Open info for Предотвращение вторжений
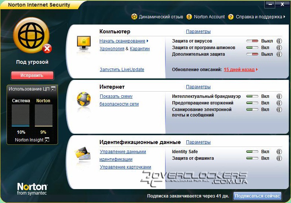The width and height of the screenshot is (291, 203). point(279,103)
